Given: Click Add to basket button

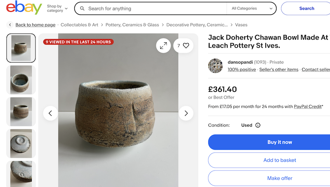Looking at the screenshot, I should click(279, 160).
